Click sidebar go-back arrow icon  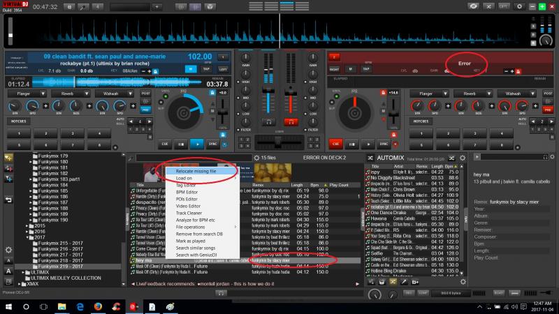tap(8, 200)
